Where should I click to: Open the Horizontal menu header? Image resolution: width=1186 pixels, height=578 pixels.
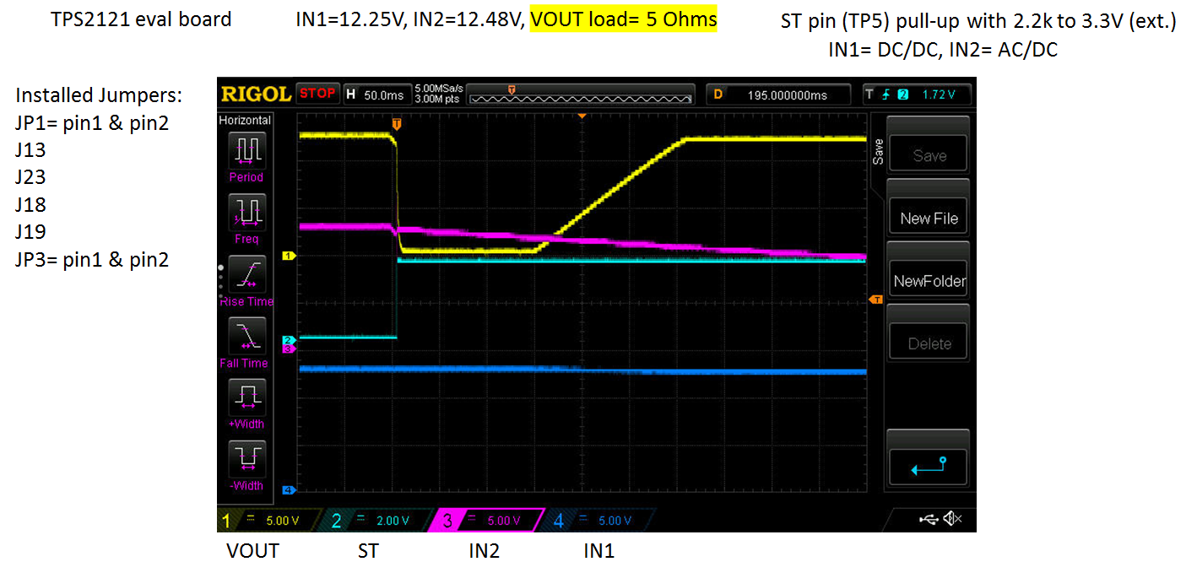pos(245,120)
